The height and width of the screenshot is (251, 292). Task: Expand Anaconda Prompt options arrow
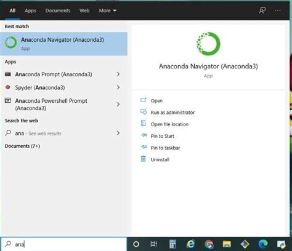click(118, 74)
